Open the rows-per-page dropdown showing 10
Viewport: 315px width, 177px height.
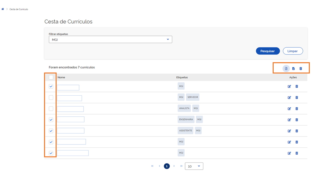pos(194,166)
